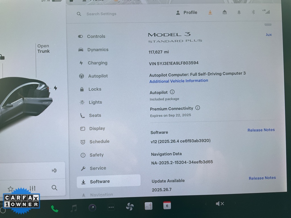Open the Profile selector
Screen dimensions: 291x218
[186, 12]
